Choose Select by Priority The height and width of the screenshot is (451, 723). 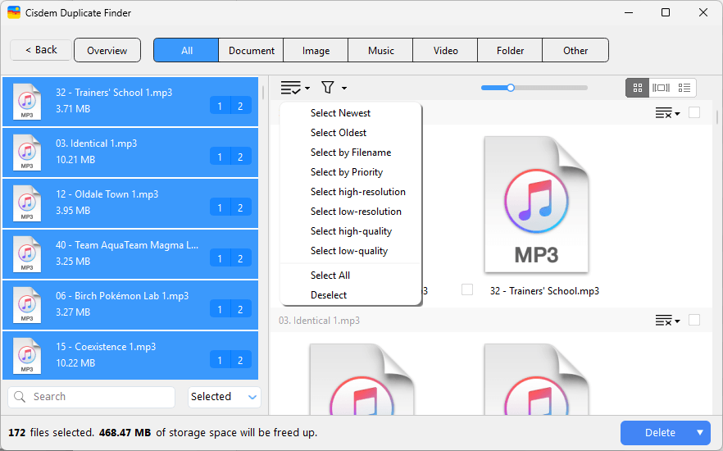[x=351, y=172]
